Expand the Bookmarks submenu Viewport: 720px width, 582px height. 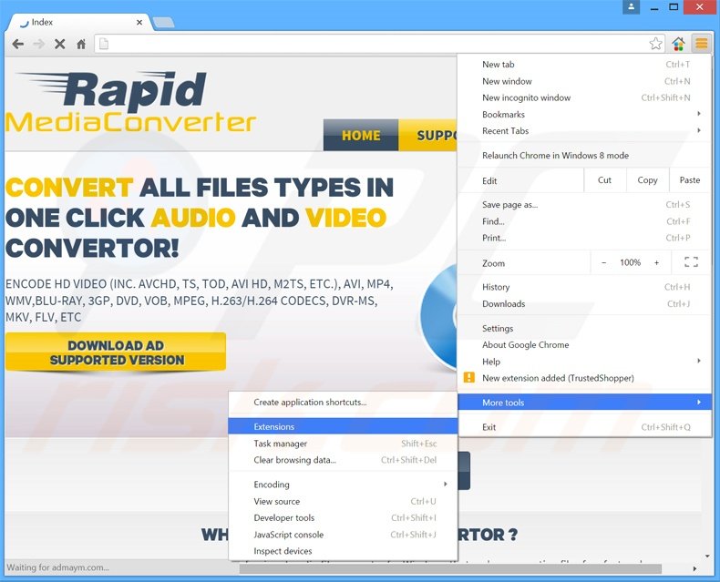pyautogui.click(x=584, y=114)
